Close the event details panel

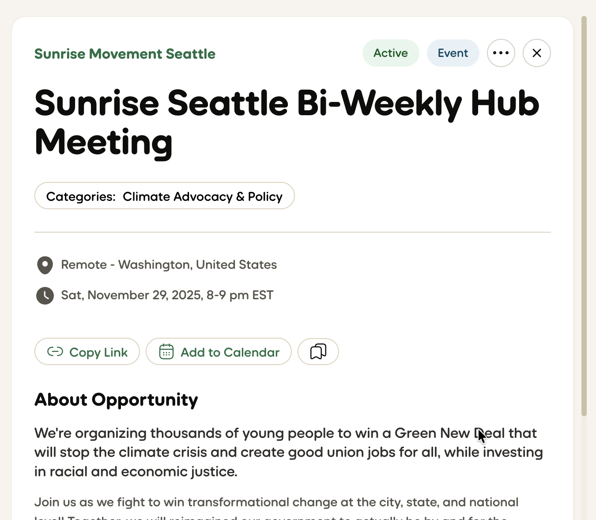(x=536, y=53)
